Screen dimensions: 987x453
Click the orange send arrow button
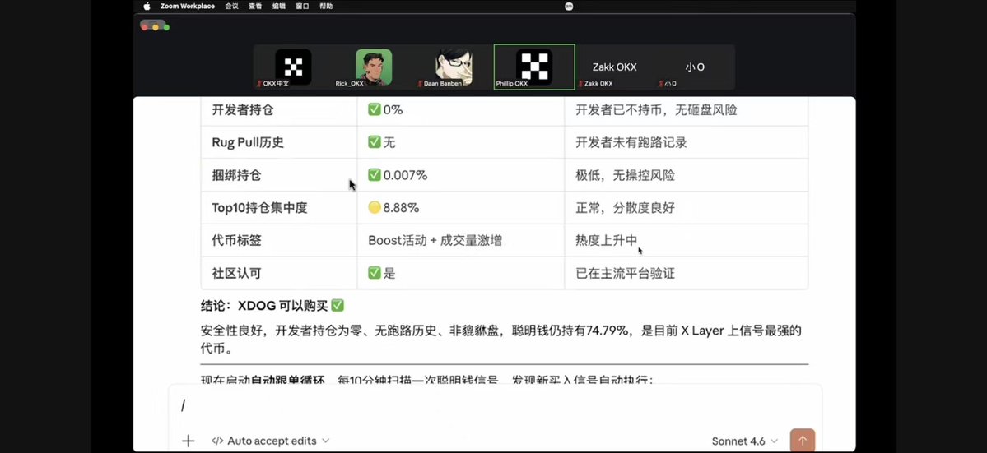(x=803, y=441)
